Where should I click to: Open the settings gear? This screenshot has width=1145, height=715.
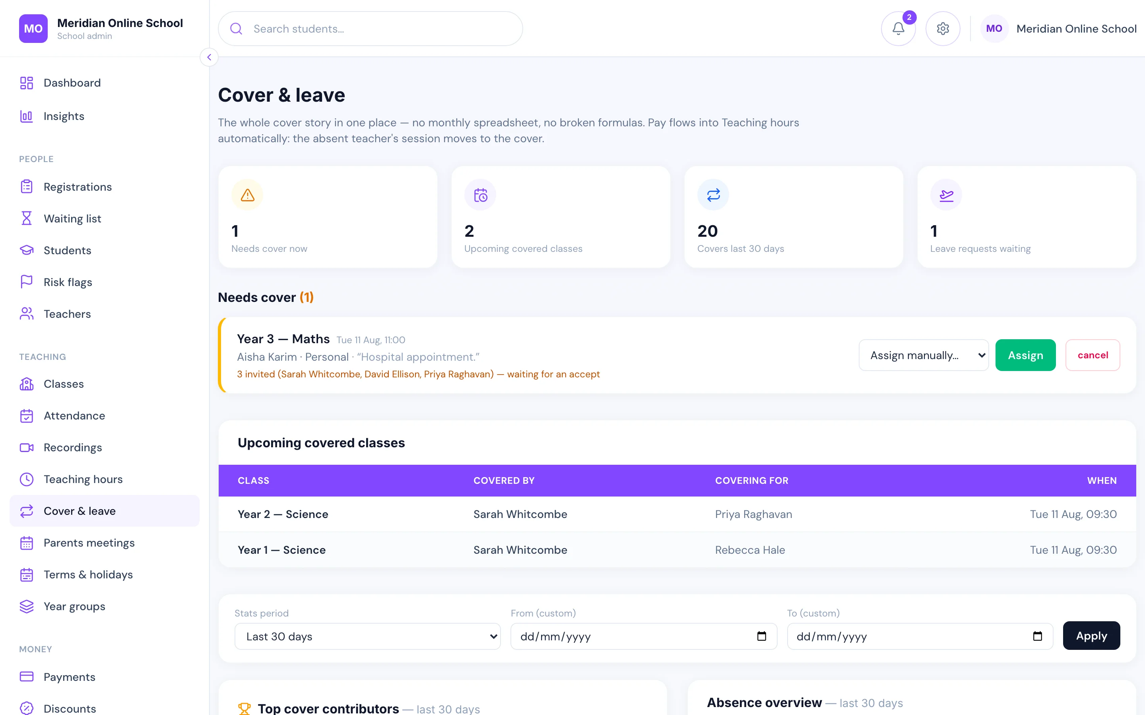[943, 28]
